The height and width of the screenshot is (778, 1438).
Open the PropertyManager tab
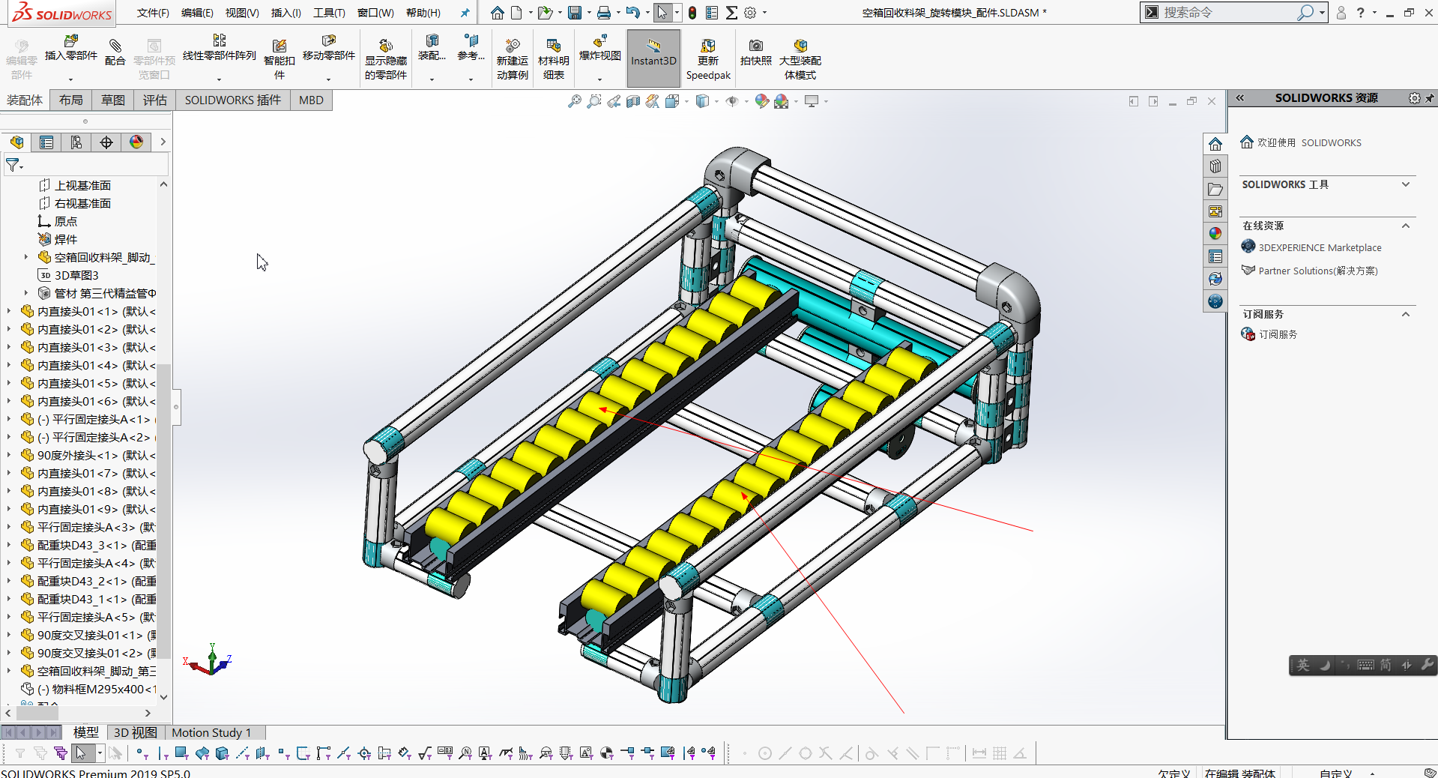pos(46,142)
